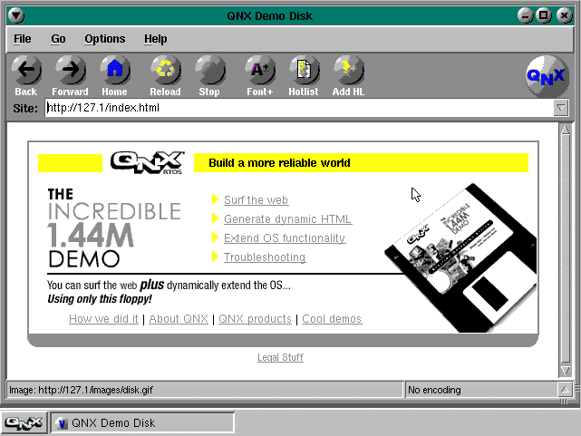Open the window menu at title bar left

17,15
